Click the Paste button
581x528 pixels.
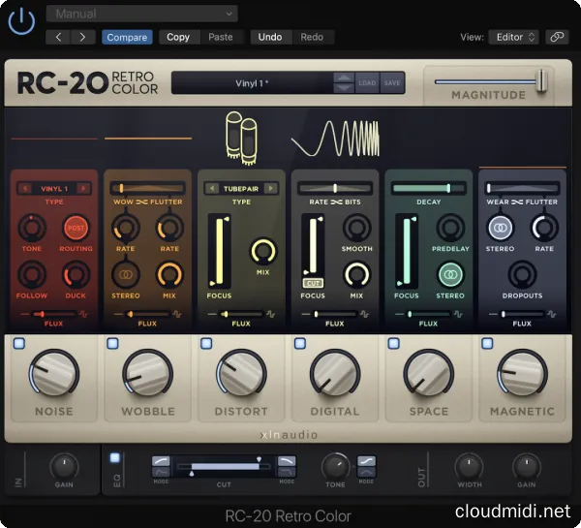[221, 37]
